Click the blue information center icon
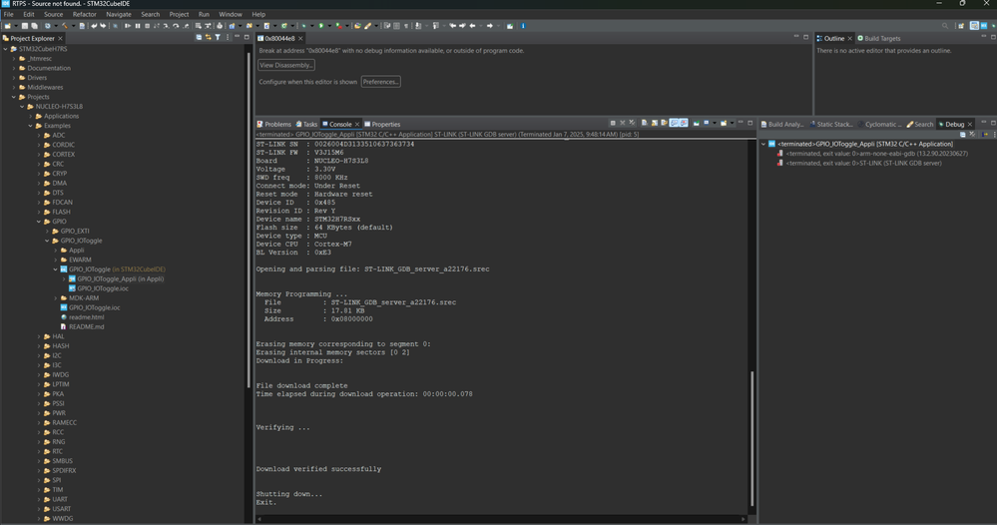The height and width of the screenshot is (525, 997). [523, 26]
